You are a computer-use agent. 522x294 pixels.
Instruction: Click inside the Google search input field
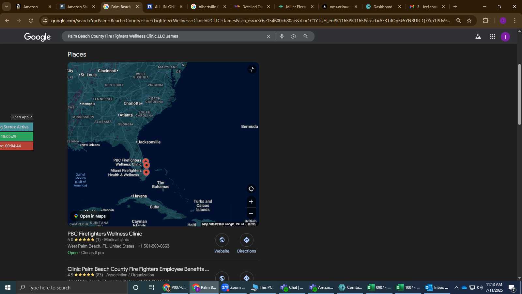163,36
